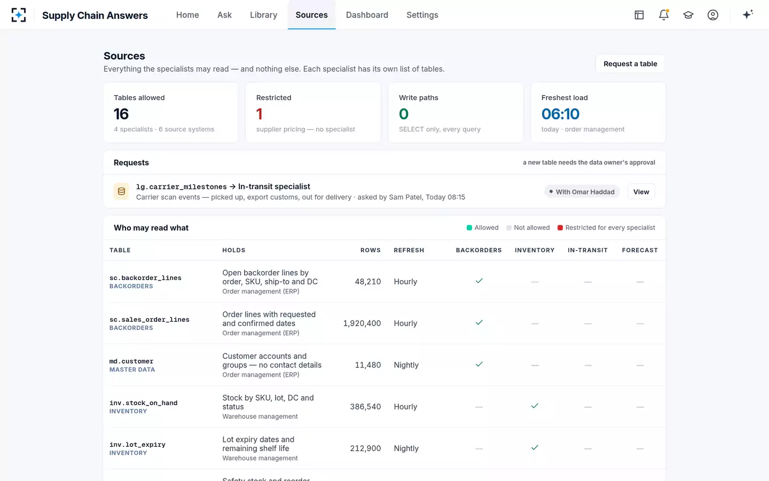This screenshot has height=481, width=769.
Task: Click the 1,920,400 row count
Action: click(362, 323)
